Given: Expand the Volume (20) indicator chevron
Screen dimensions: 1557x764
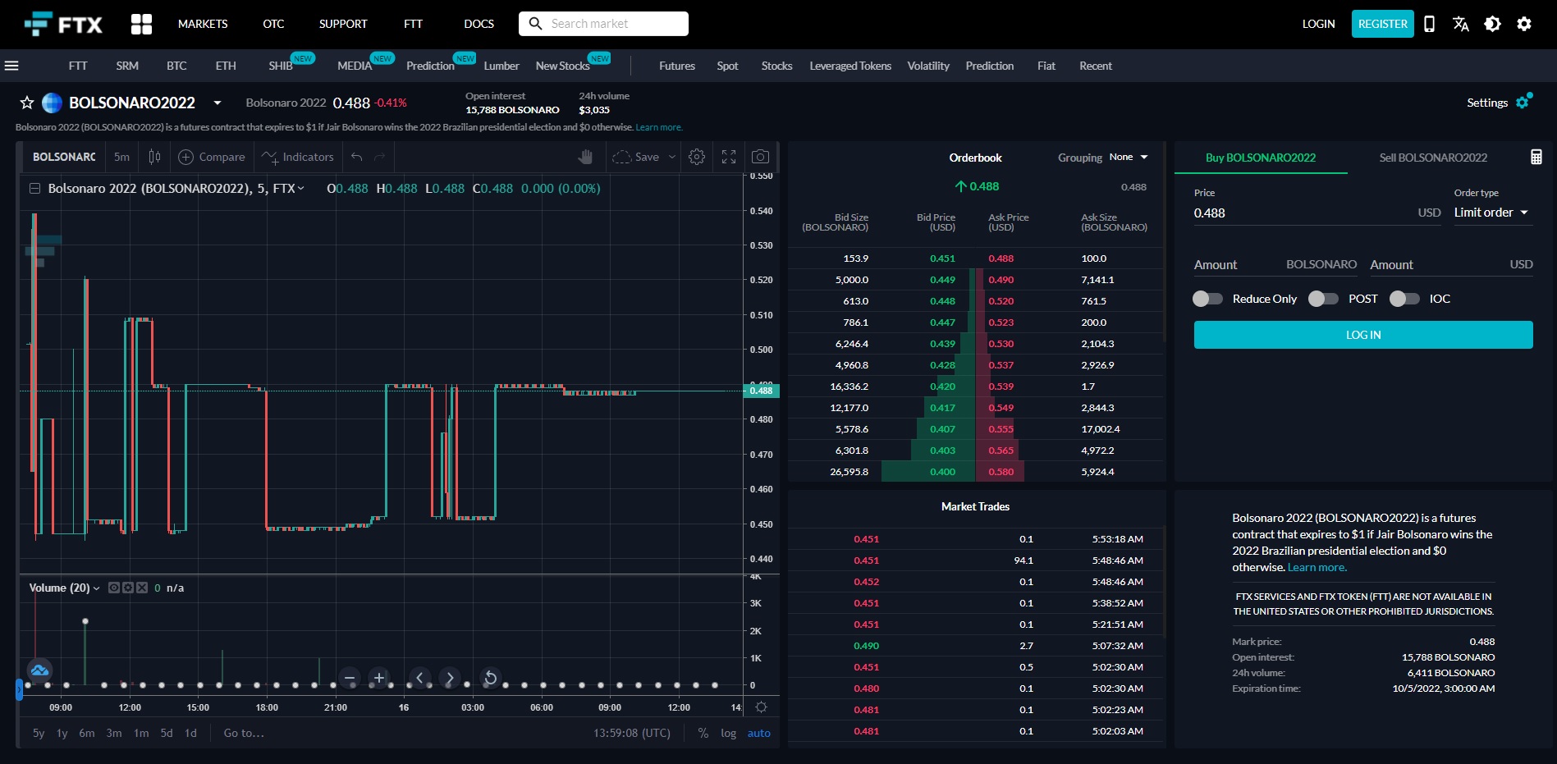Looking at the screenshot, I should click(x=97, y=588).
